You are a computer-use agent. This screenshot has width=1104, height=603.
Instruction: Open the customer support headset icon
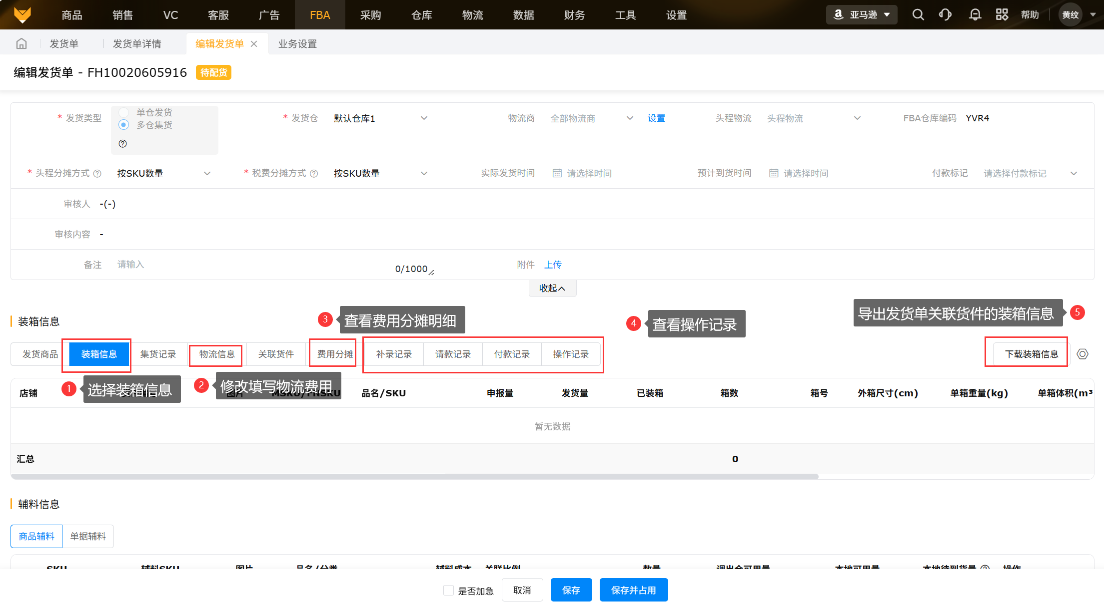click(945, 14)
